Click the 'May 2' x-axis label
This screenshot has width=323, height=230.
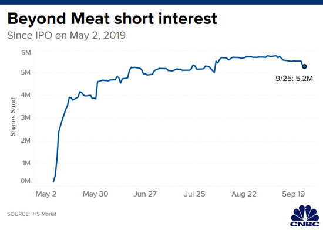(x=46, y=194)
